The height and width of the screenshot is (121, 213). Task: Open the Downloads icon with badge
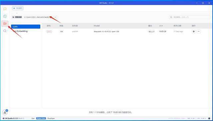pos(5,112)
